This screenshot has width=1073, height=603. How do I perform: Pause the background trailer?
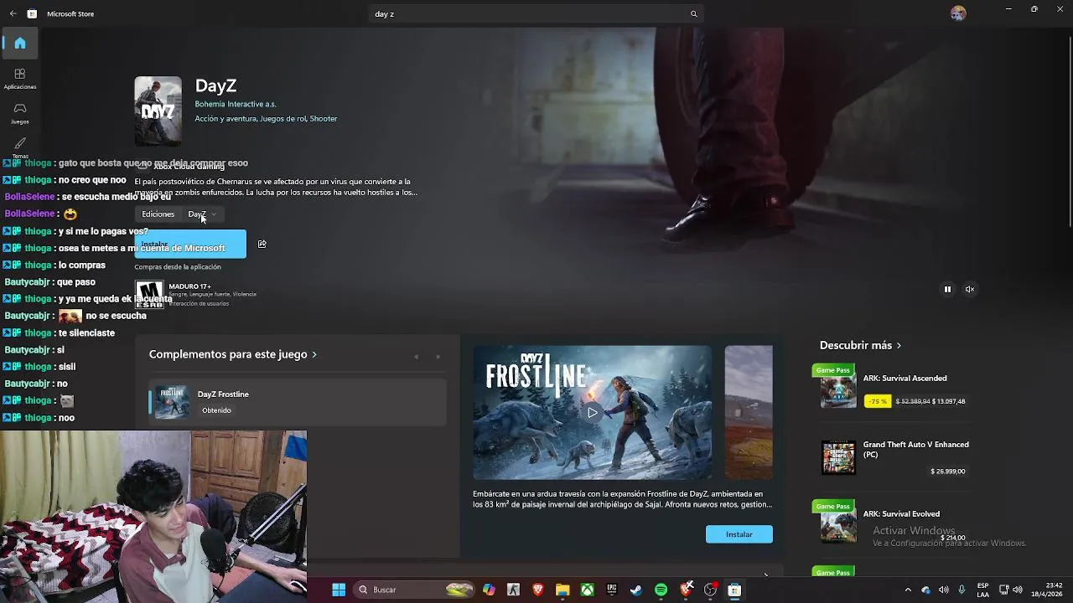point(947,289)
